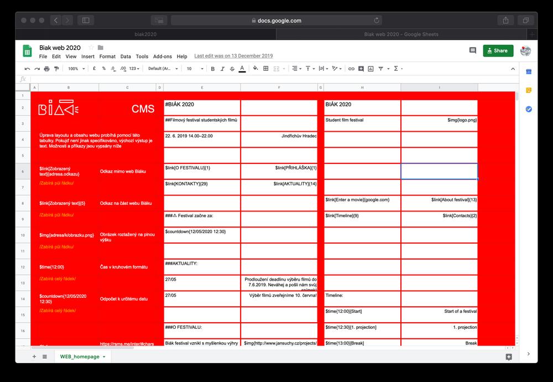Open vertical align dropdown
Image resolution: width=553 pixels, height=382 pixels.
[310, 69]
